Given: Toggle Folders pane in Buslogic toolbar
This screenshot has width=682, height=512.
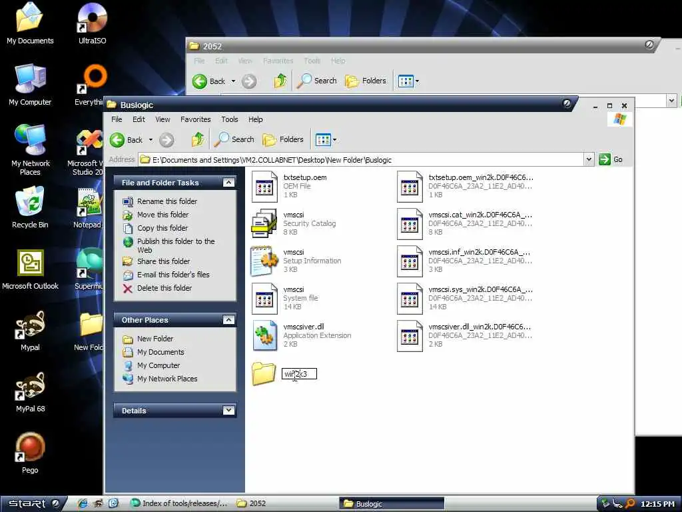Looking at the screenshot, I should (x=282, y=139).
